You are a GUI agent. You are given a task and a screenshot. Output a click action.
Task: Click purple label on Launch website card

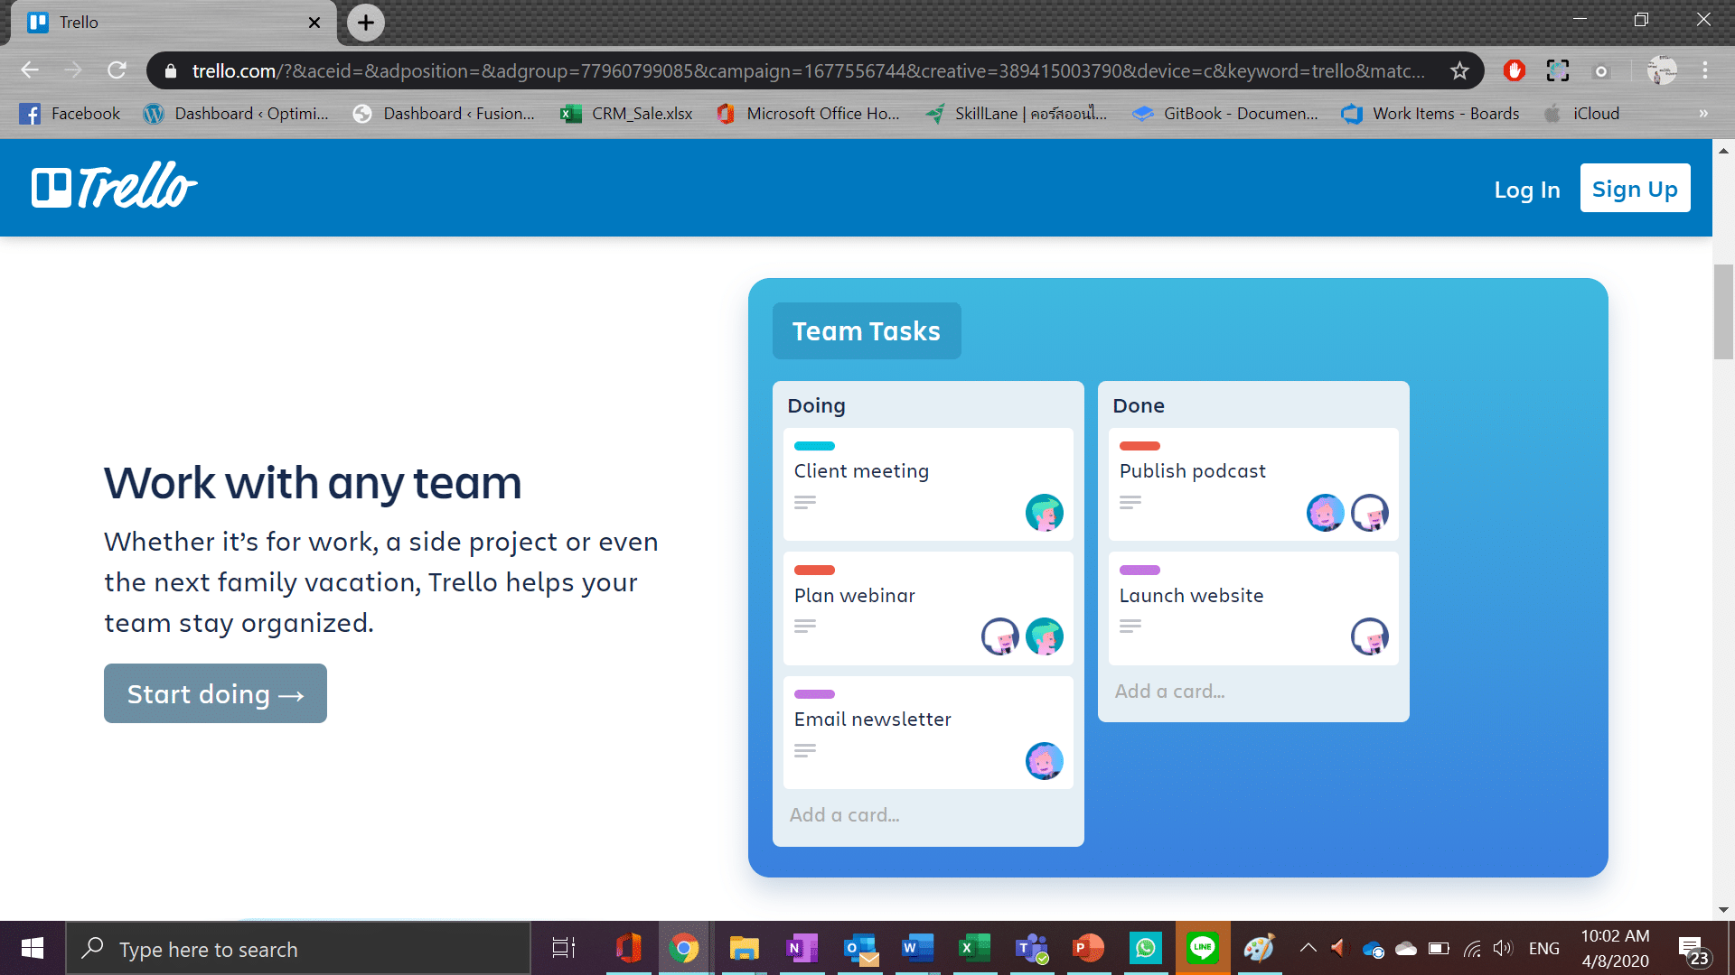pos(1139,570)
